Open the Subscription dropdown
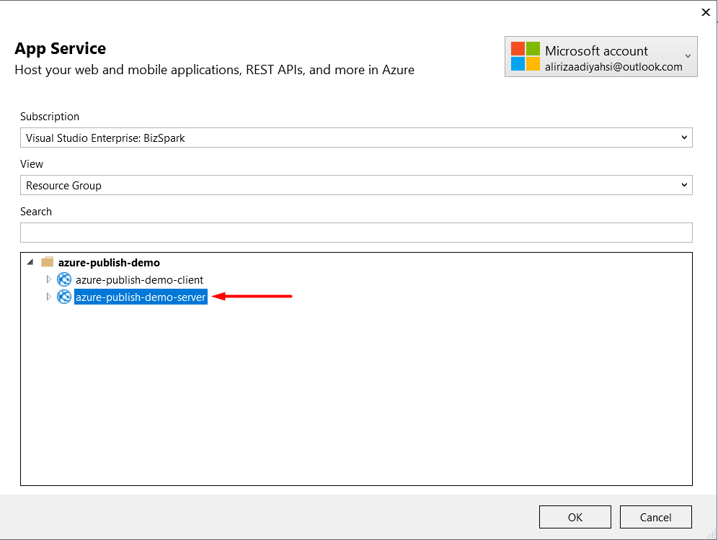The height and width of the screenshot is (540, 718). (356, 138)
